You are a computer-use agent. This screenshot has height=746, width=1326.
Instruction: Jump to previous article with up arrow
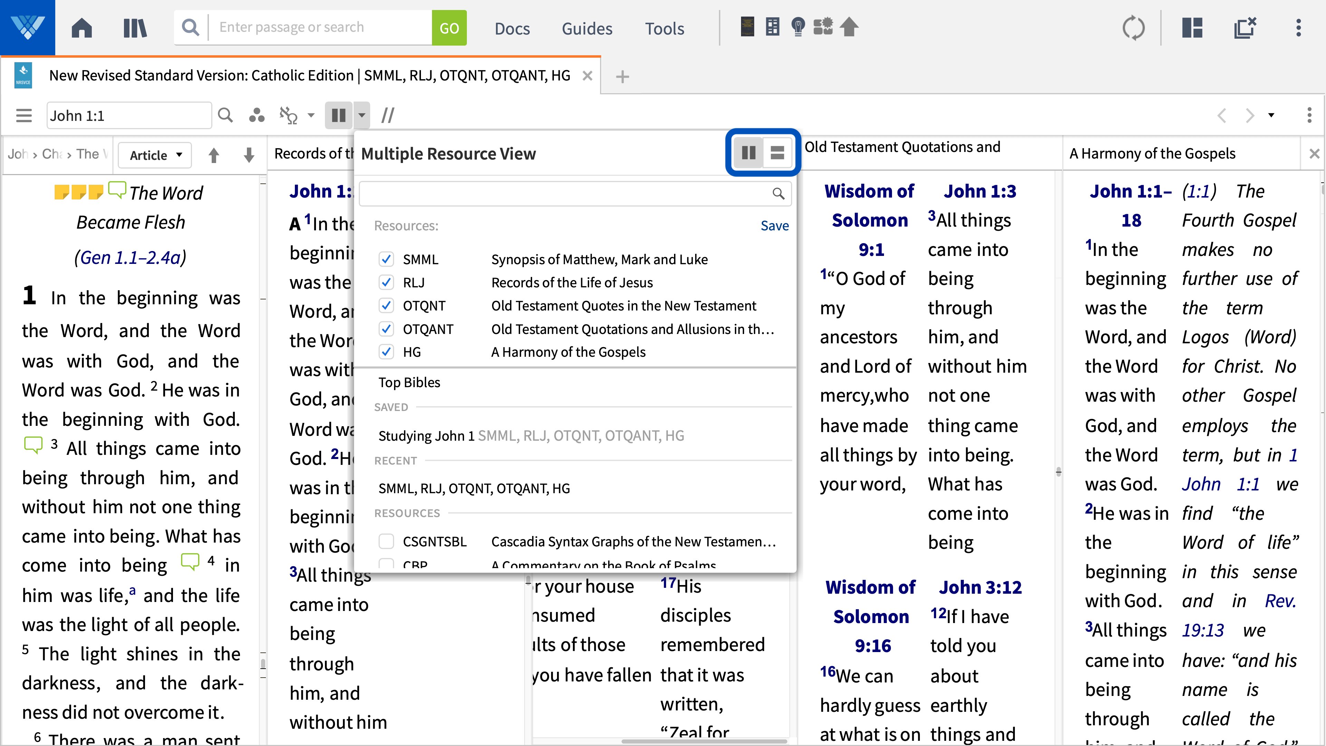pos(214,155)
